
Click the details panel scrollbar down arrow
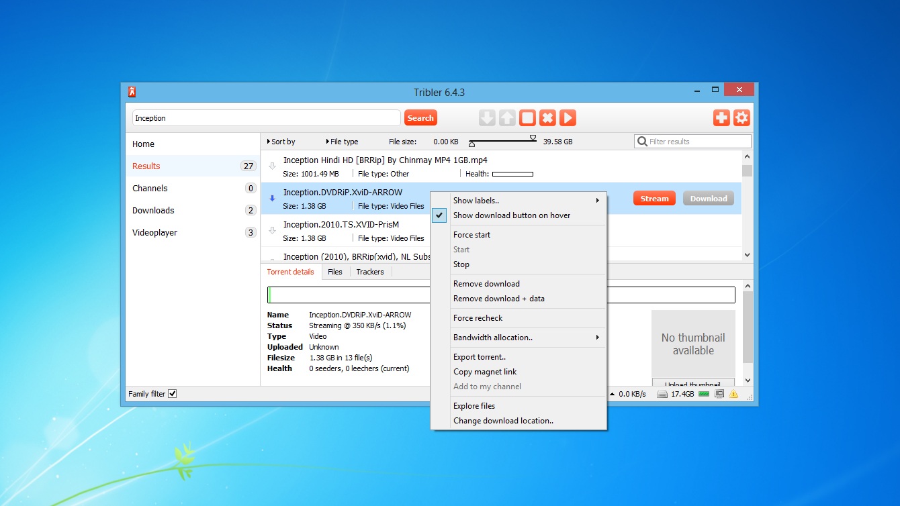coord(748,381)
